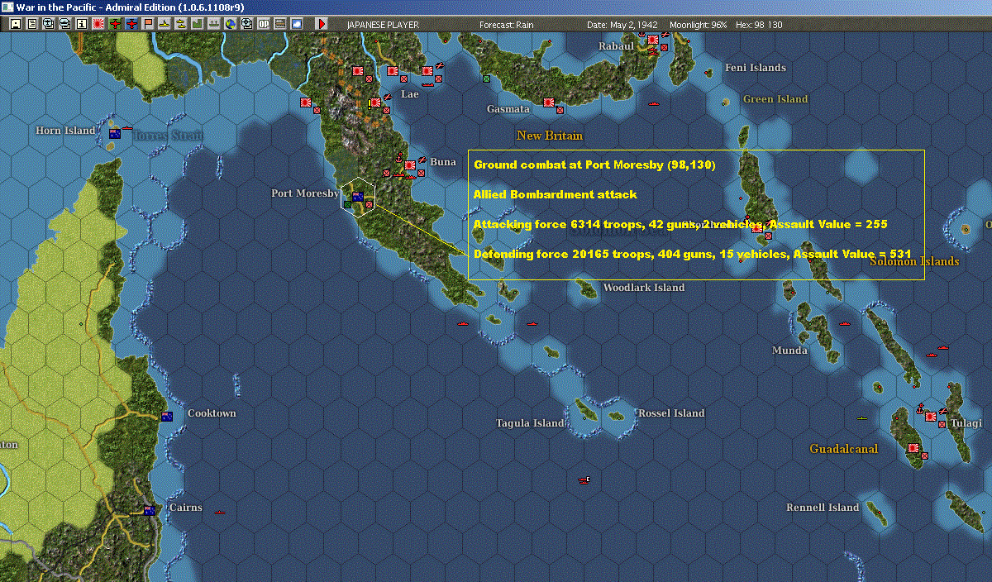Click the OP toolbar button
The height and width of the screenshot is (582, 992).
tap(264, 24)
